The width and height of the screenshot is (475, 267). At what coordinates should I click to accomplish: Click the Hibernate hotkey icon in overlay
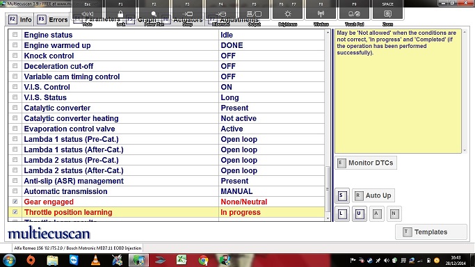click(x=221, y=14)
